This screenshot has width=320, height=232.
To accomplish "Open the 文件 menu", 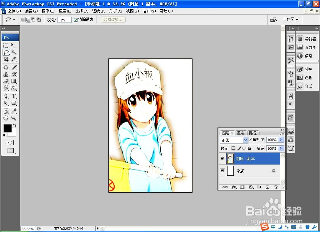I will pos(14,11).
